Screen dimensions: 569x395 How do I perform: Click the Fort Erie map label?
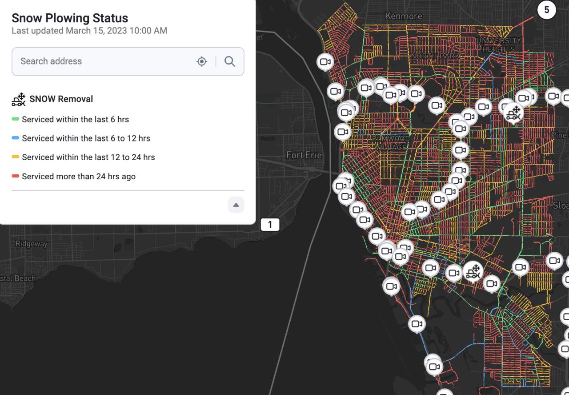(304, 155)
